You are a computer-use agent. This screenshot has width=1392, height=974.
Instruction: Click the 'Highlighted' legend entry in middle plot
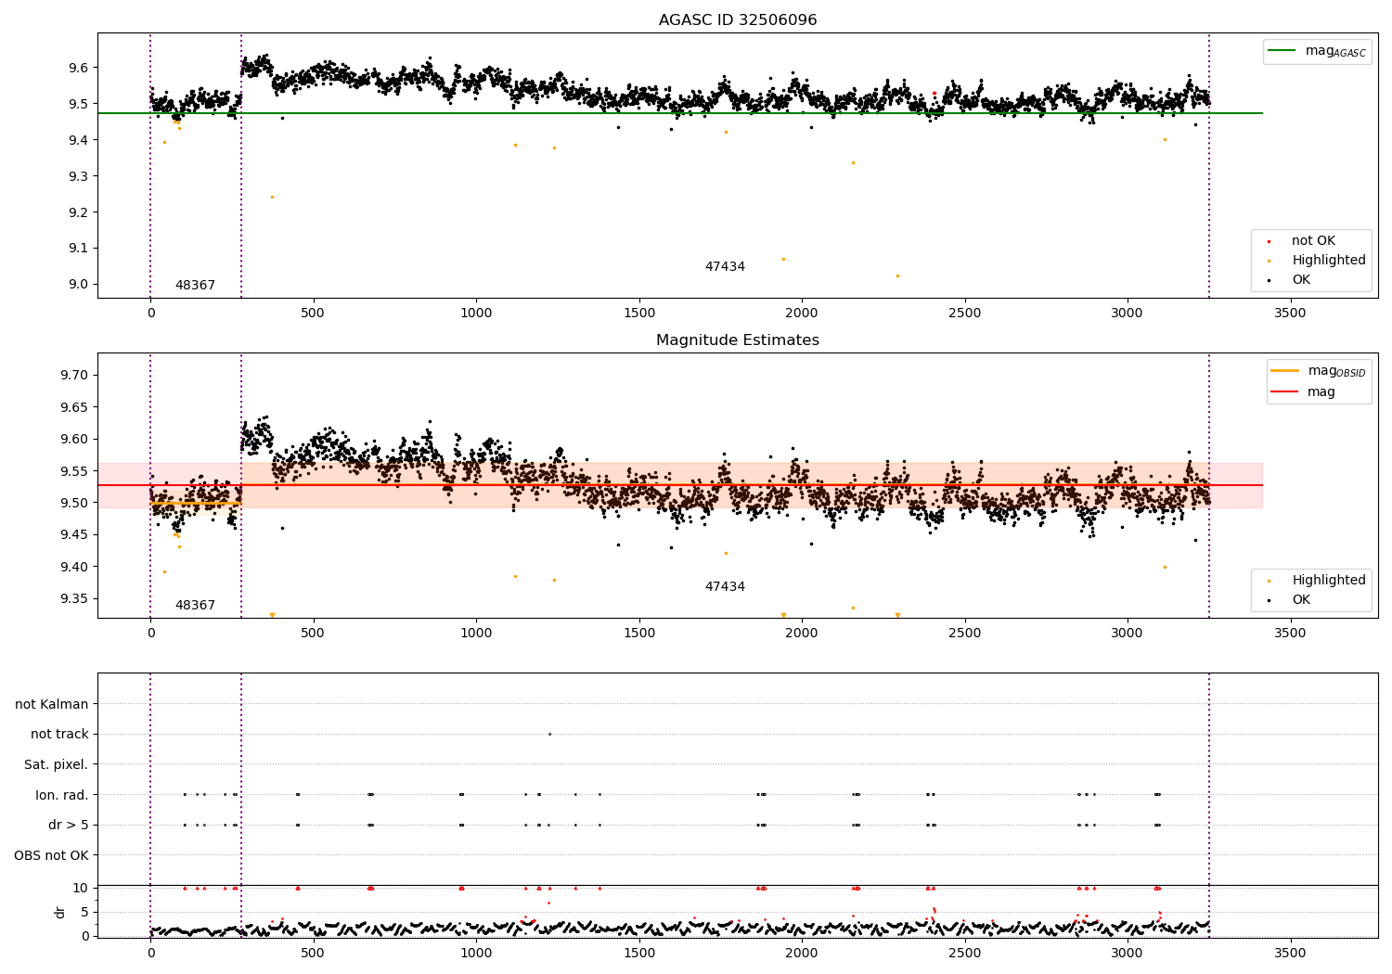tap(1329, 581)
